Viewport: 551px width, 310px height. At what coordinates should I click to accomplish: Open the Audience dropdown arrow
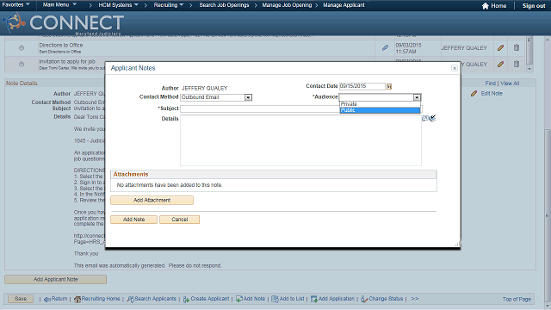(x=417, y=97)
